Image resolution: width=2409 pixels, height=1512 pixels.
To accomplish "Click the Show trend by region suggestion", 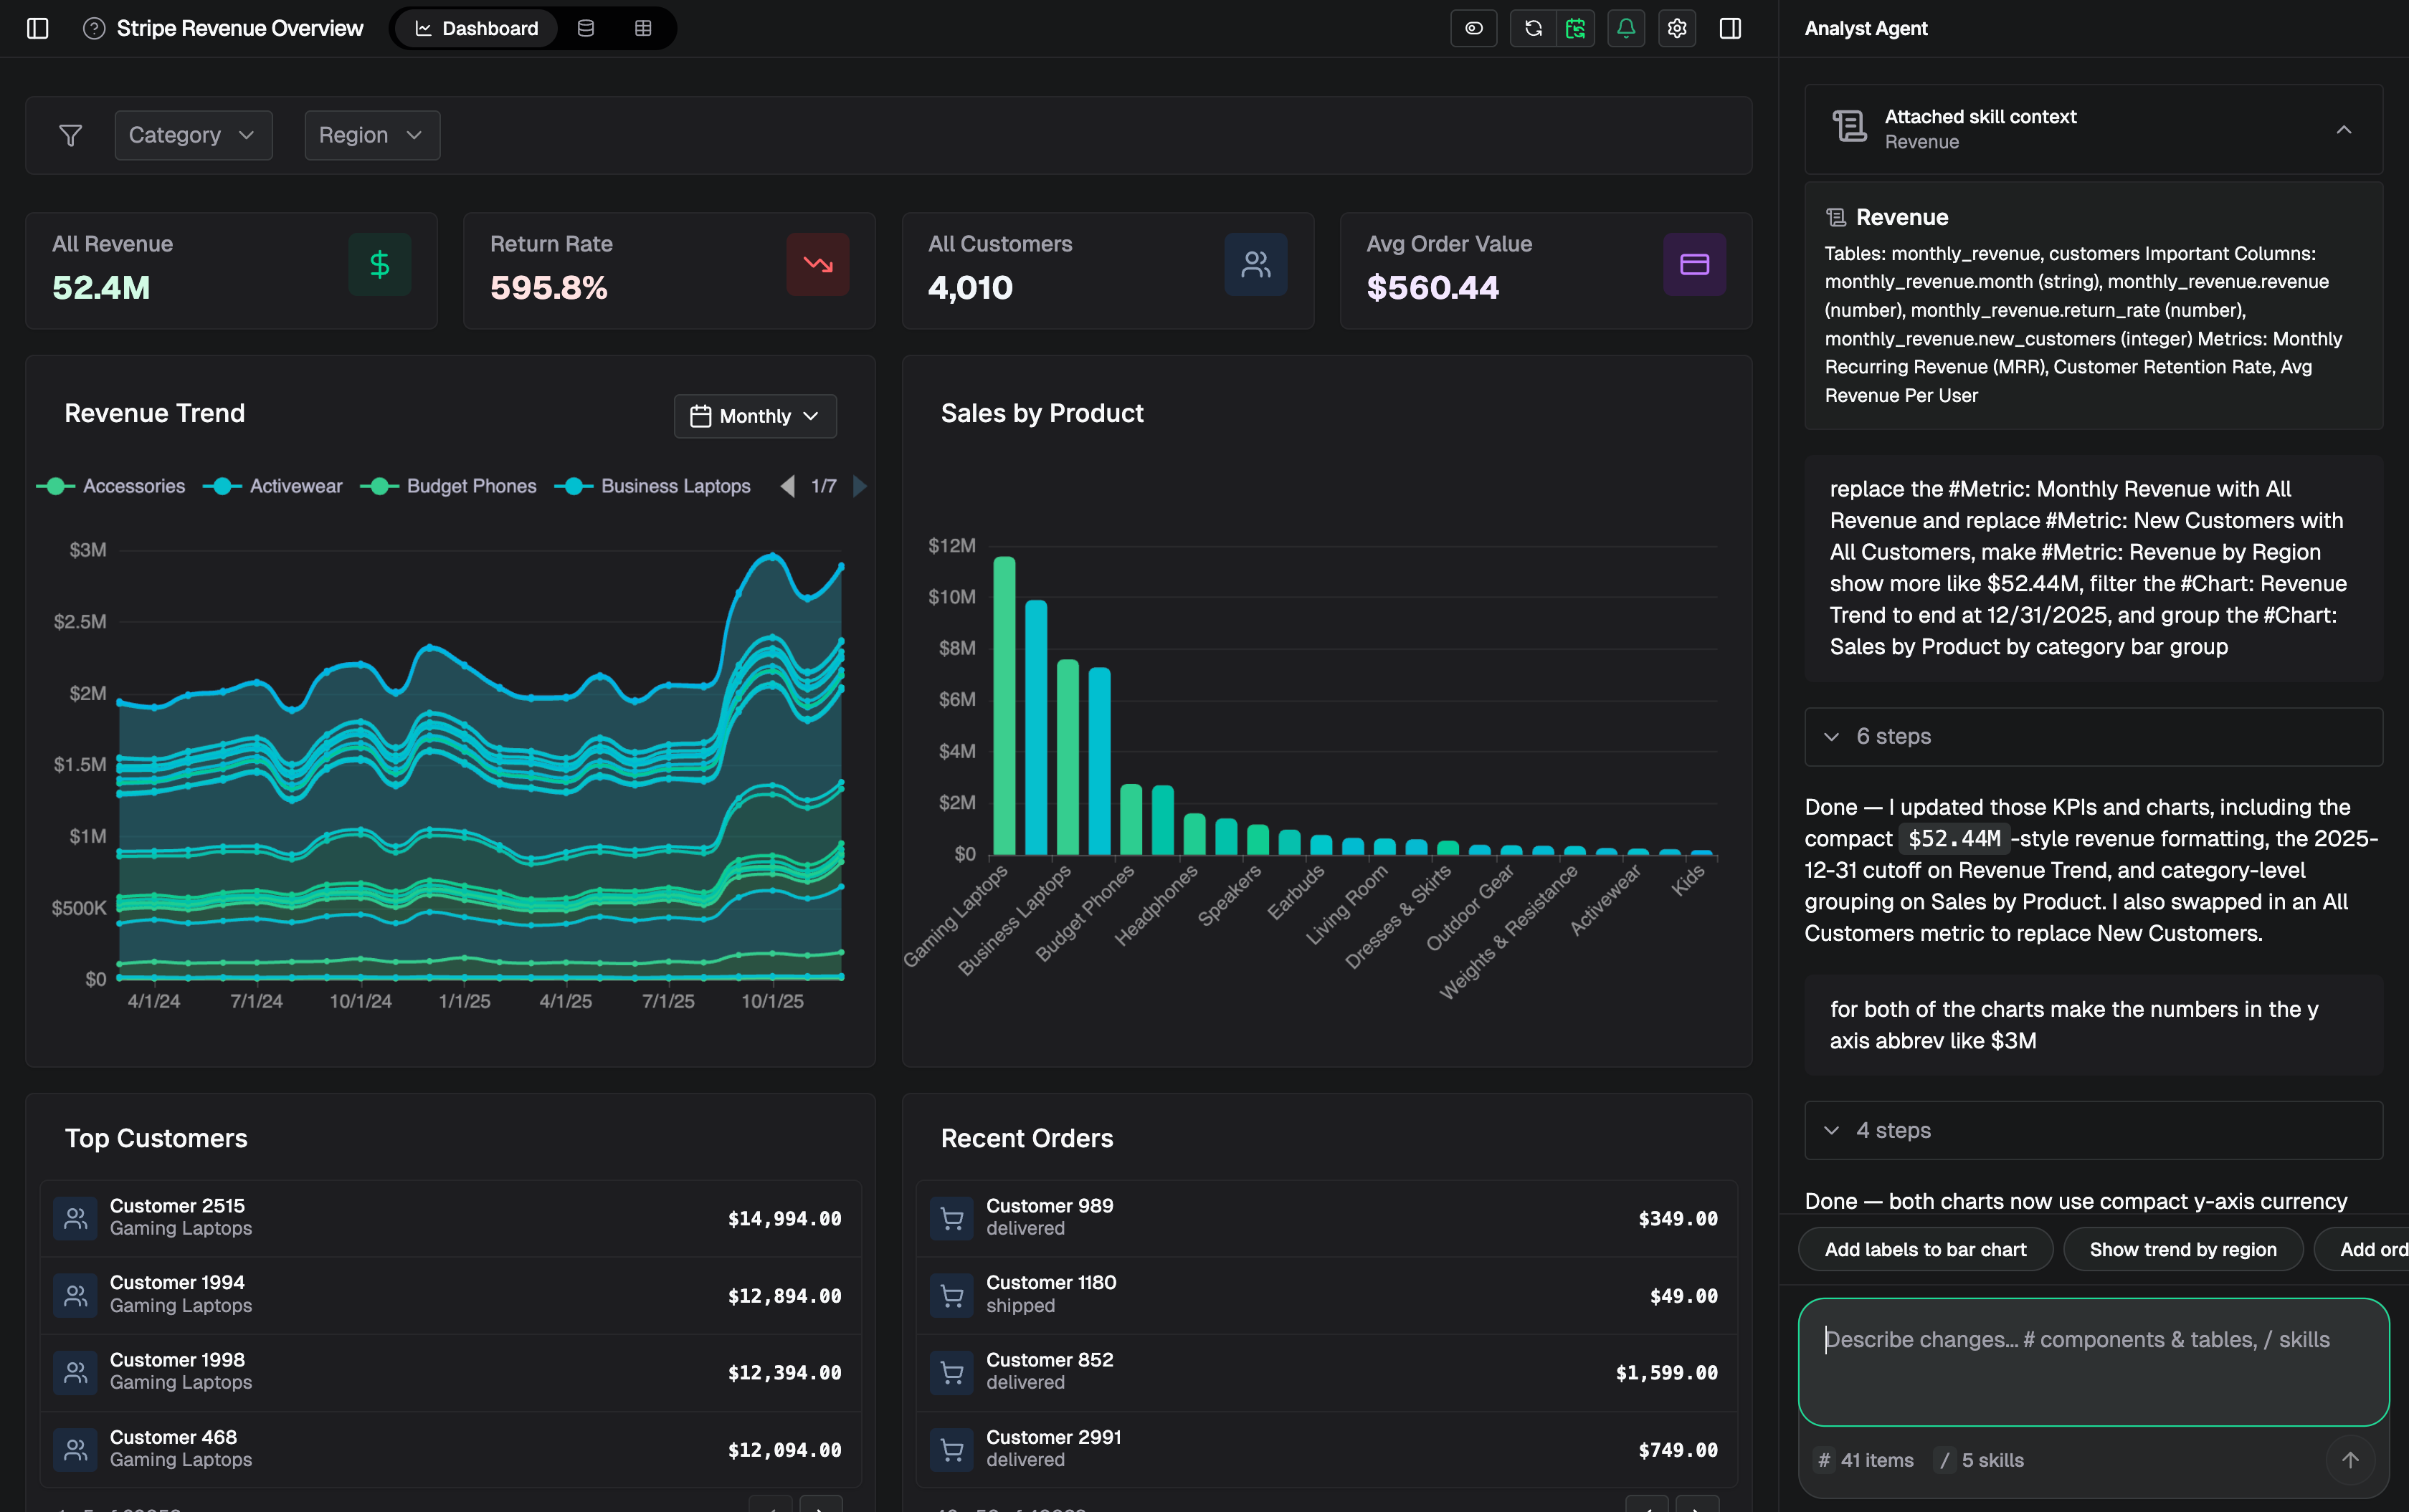I will pos(2183,1249).
